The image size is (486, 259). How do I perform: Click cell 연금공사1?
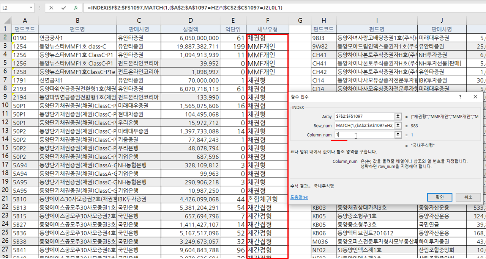tap(77, 38)
